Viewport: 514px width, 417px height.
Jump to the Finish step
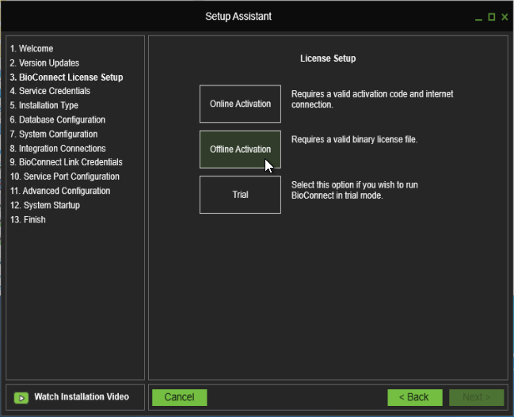(x=28, y=220)
